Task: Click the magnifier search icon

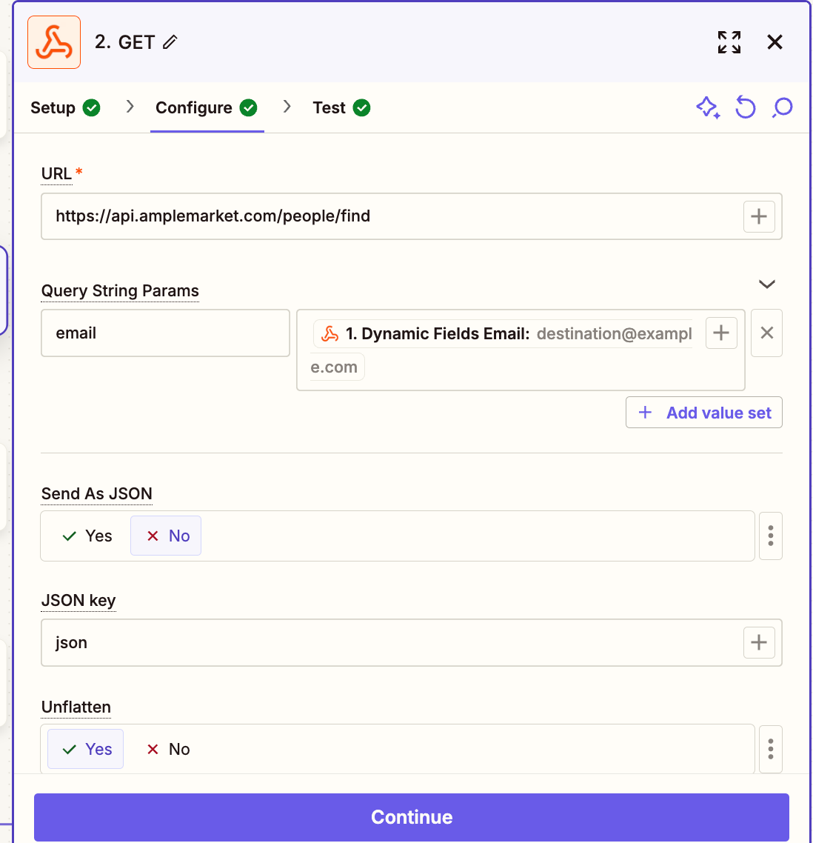Action: tap(782, 108)
